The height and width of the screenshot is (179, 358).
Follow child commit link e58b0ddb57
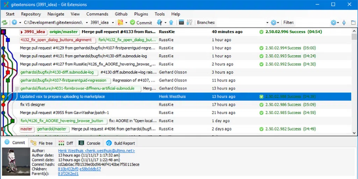click(x=90, y=169)
